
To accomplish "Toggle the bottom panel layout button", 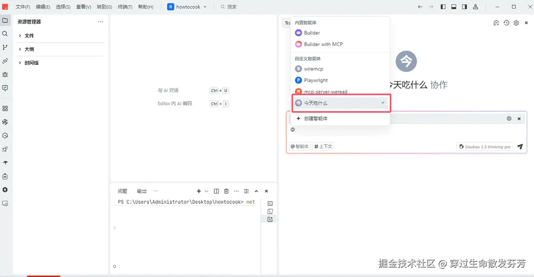I will coord(454,7).
